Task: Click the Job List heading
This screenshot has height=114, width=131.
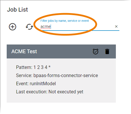Action: coord(17,10)
